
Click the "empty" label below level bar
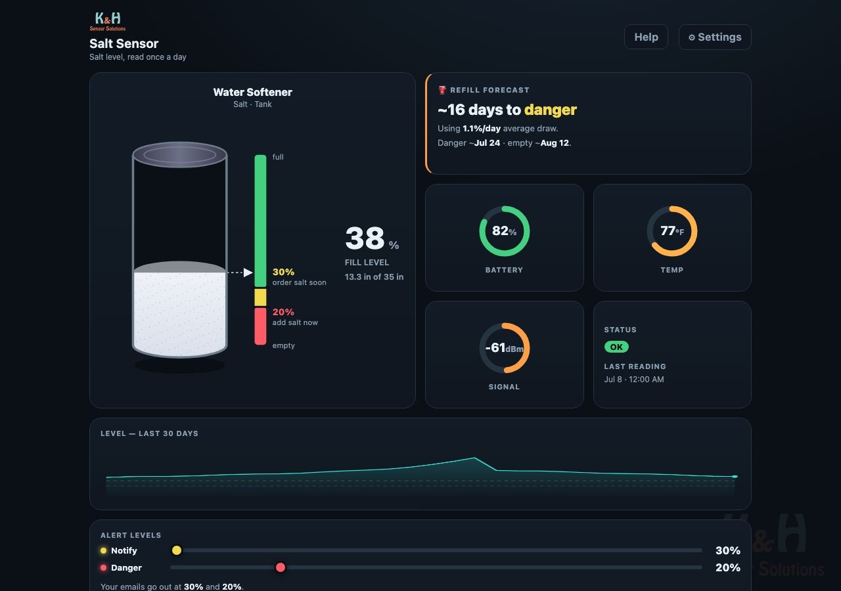point(284,346)
